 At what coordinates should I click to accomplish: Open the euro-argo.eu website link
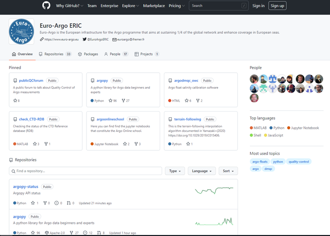(x=59, y=39)
